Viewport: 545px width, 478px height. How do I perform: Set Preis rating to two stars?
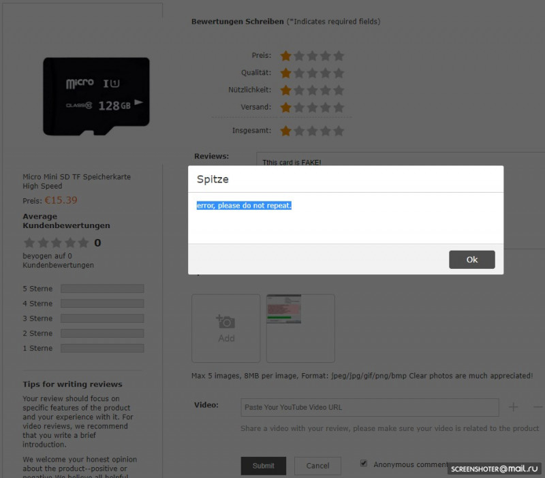tap(299, 56)
